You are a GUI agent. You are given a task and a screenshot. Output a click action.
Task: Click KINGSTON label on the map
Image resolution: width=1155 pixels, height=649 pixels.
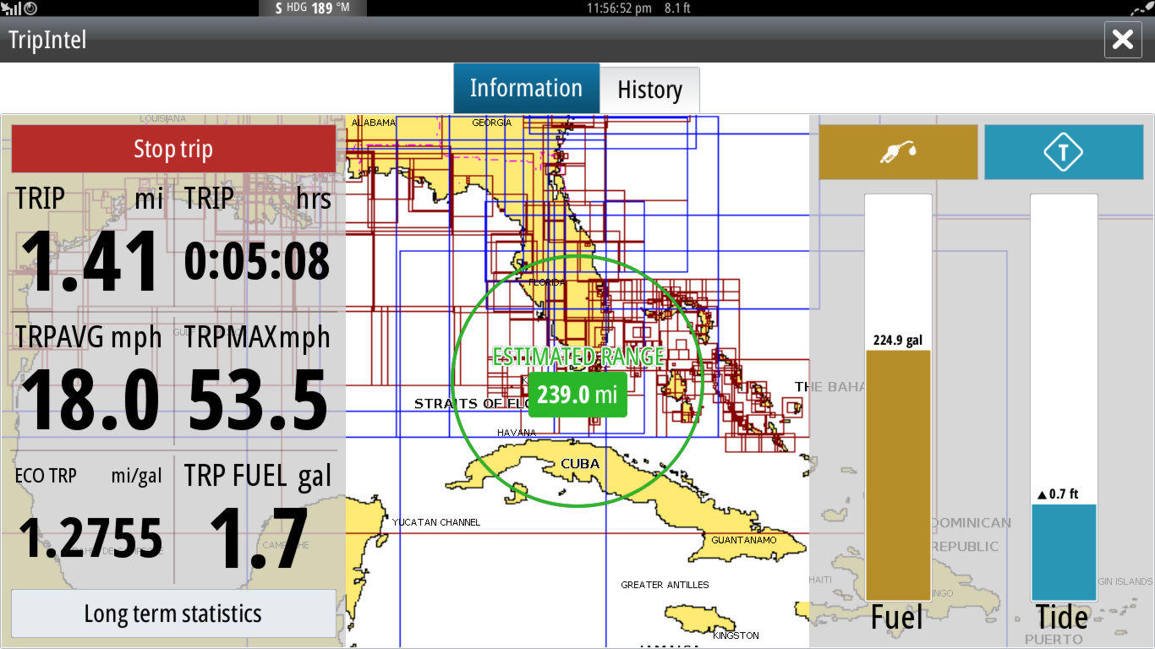pos(736,635)
